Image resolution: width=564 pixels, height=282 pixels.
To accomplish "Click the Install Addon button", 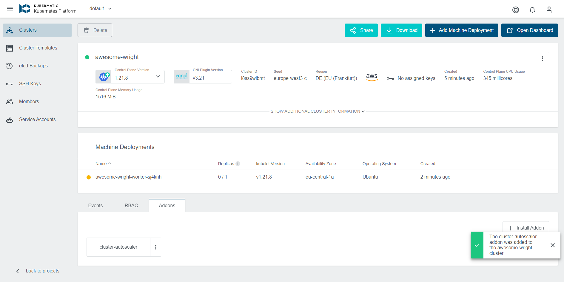I will point(526,227).
